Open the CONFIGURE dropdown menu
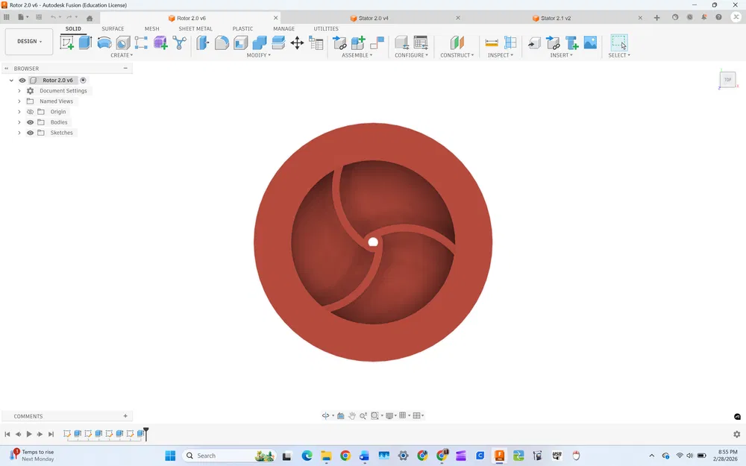 pos(411,55)
